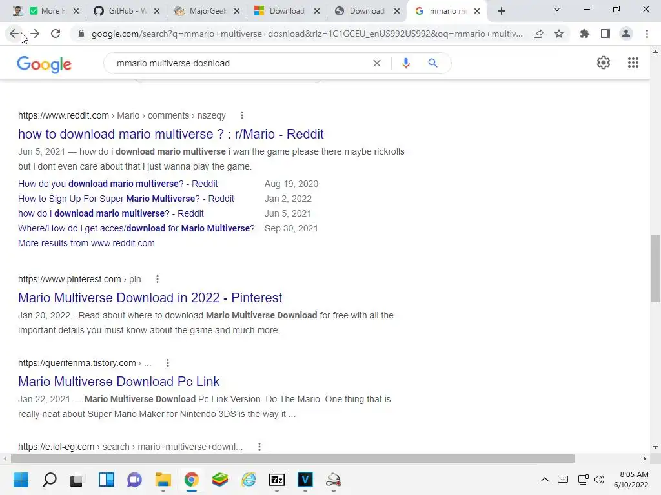Open Mario Multiverse Download in 2022 - Pinterest

150,298
